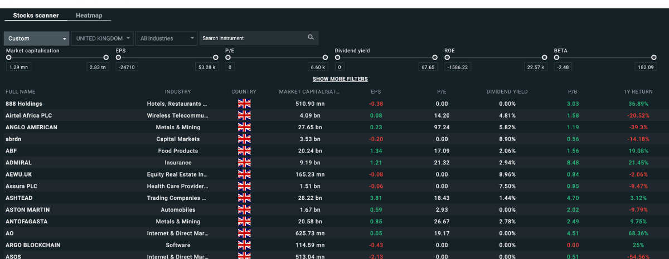
Task: Click the P/E maximum field 6.60 k
Action: 317,67
